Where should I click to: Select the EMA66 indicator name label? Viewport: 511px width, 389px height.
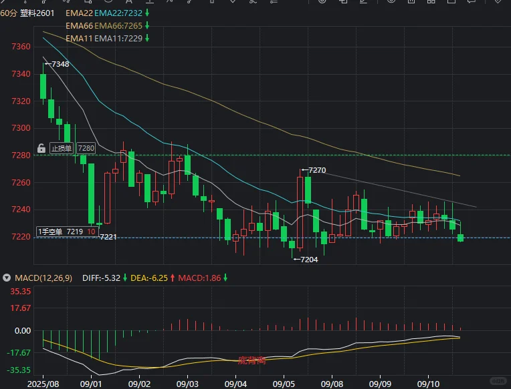79,25
